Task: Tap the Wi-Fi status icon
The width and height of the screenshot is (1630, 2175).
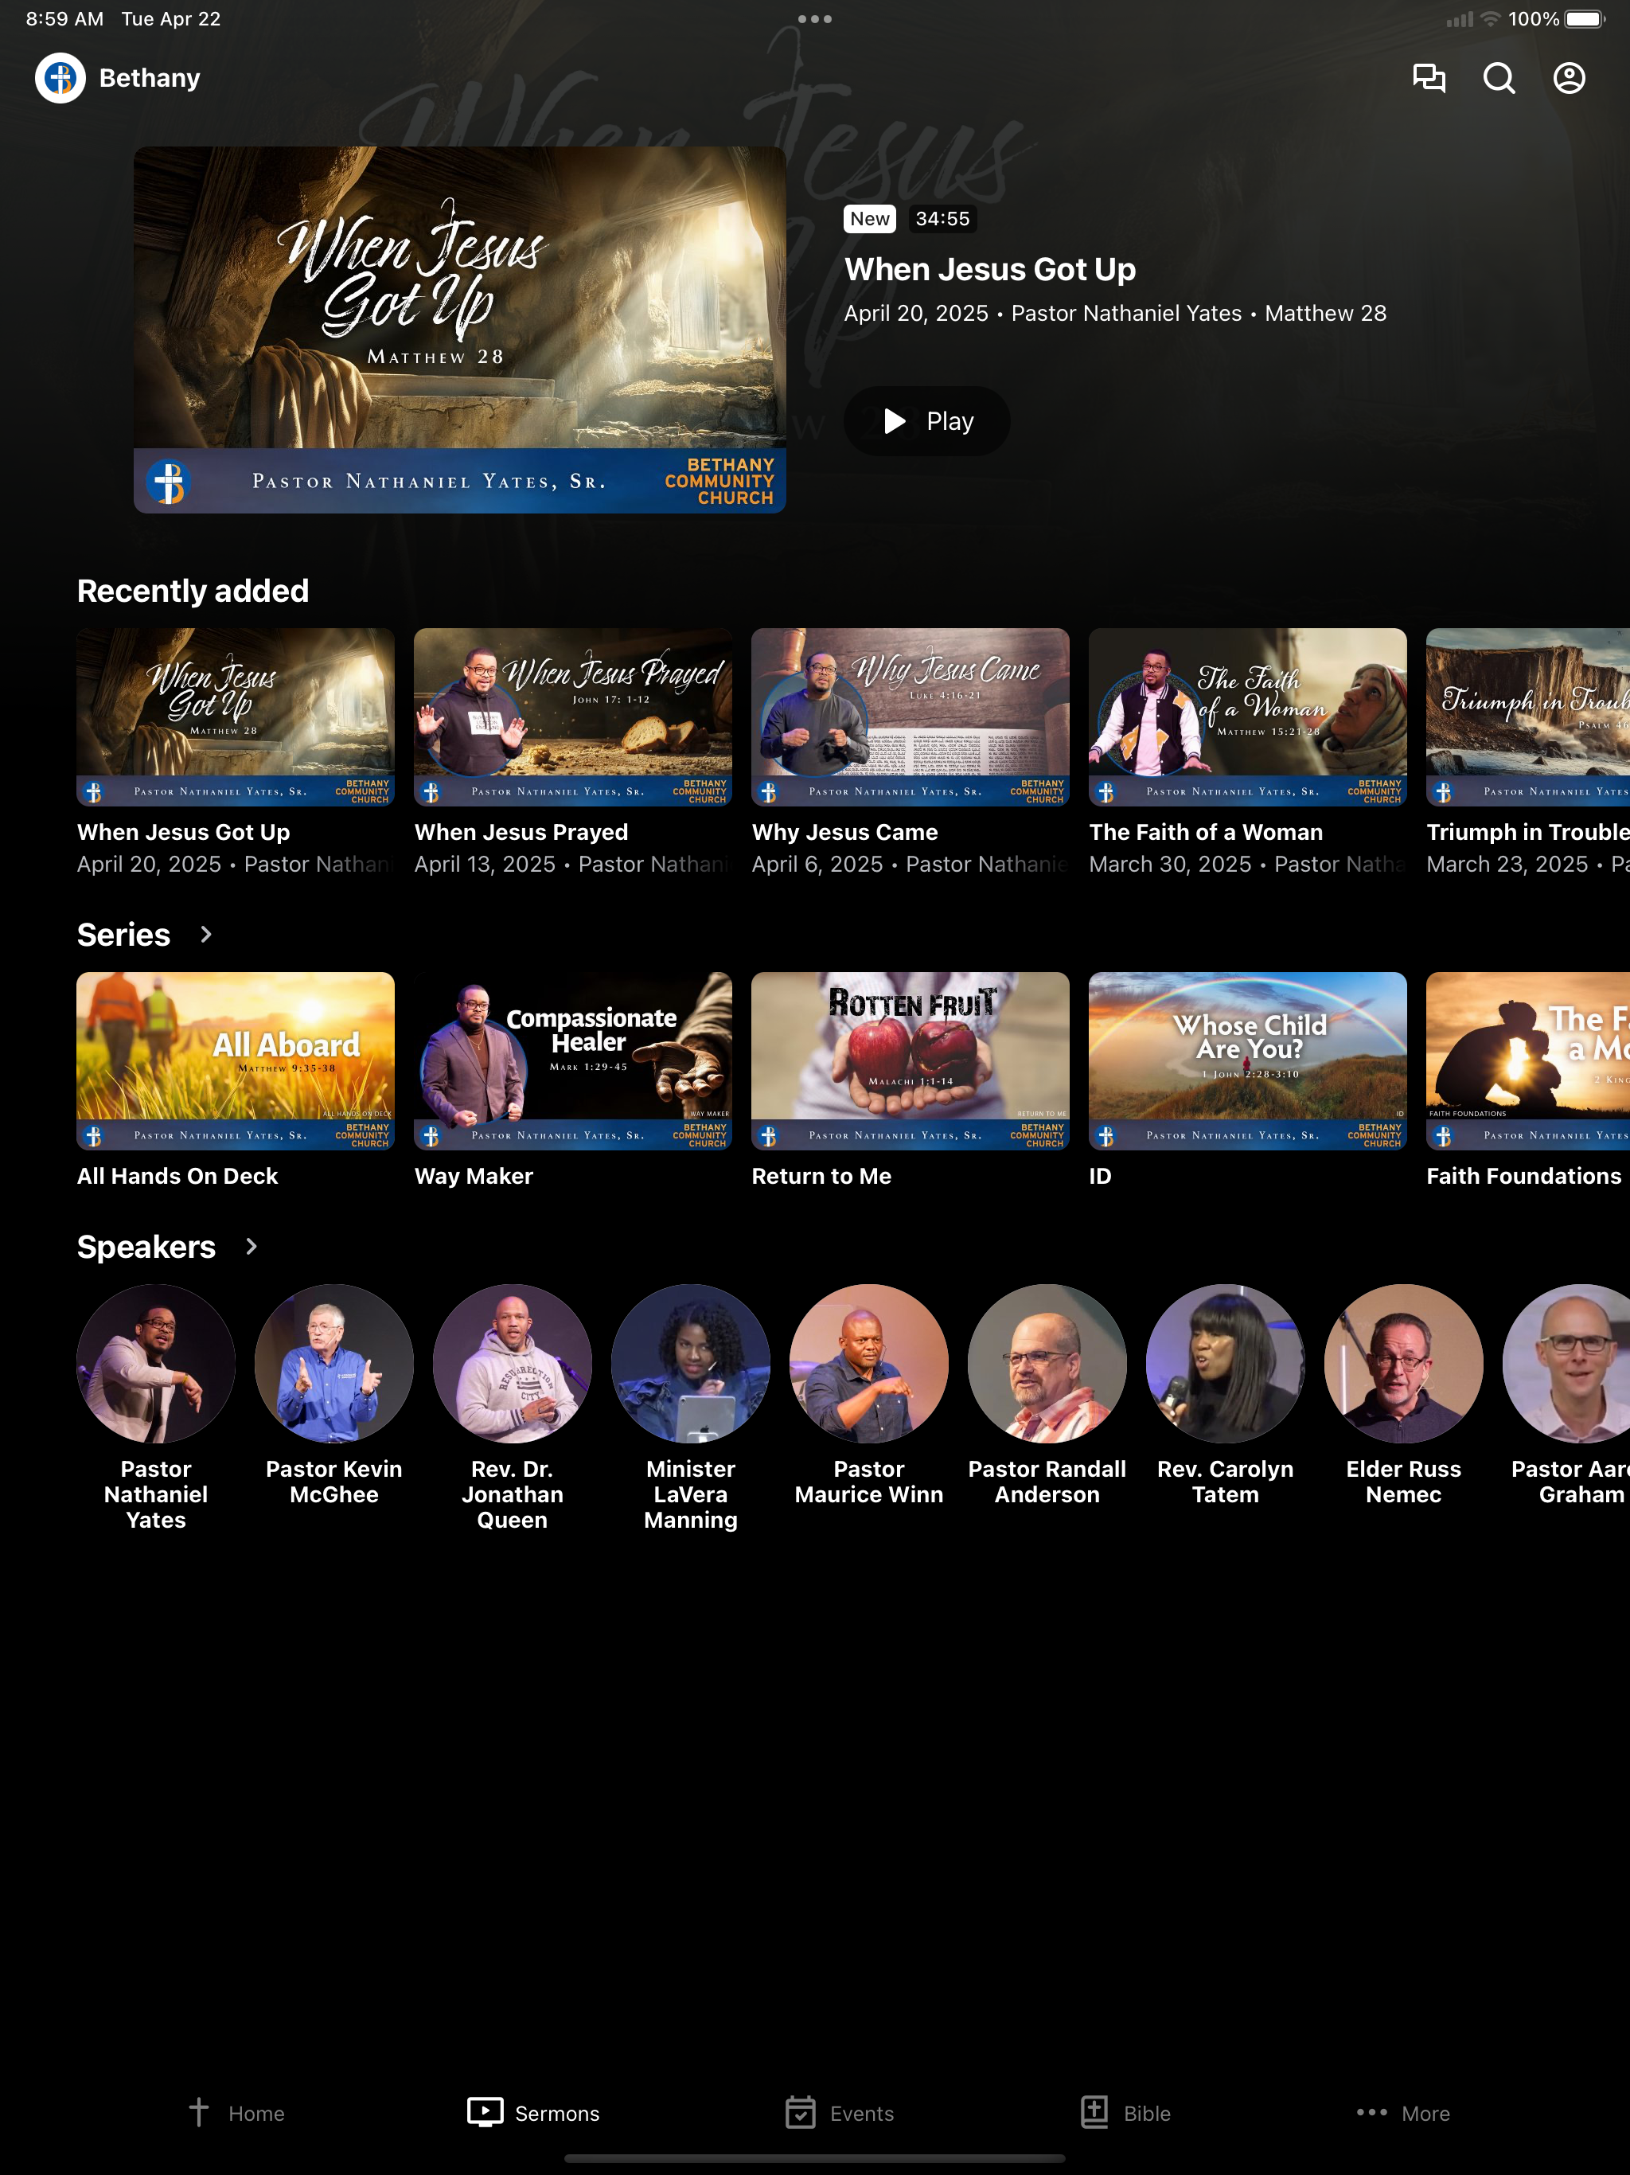Action: coord(1491,18)
